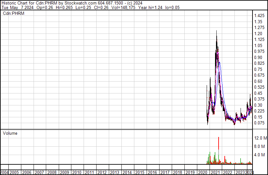
Task: Click the Stockwatch.com text in the chart header
Action: (x=78, y=3)
